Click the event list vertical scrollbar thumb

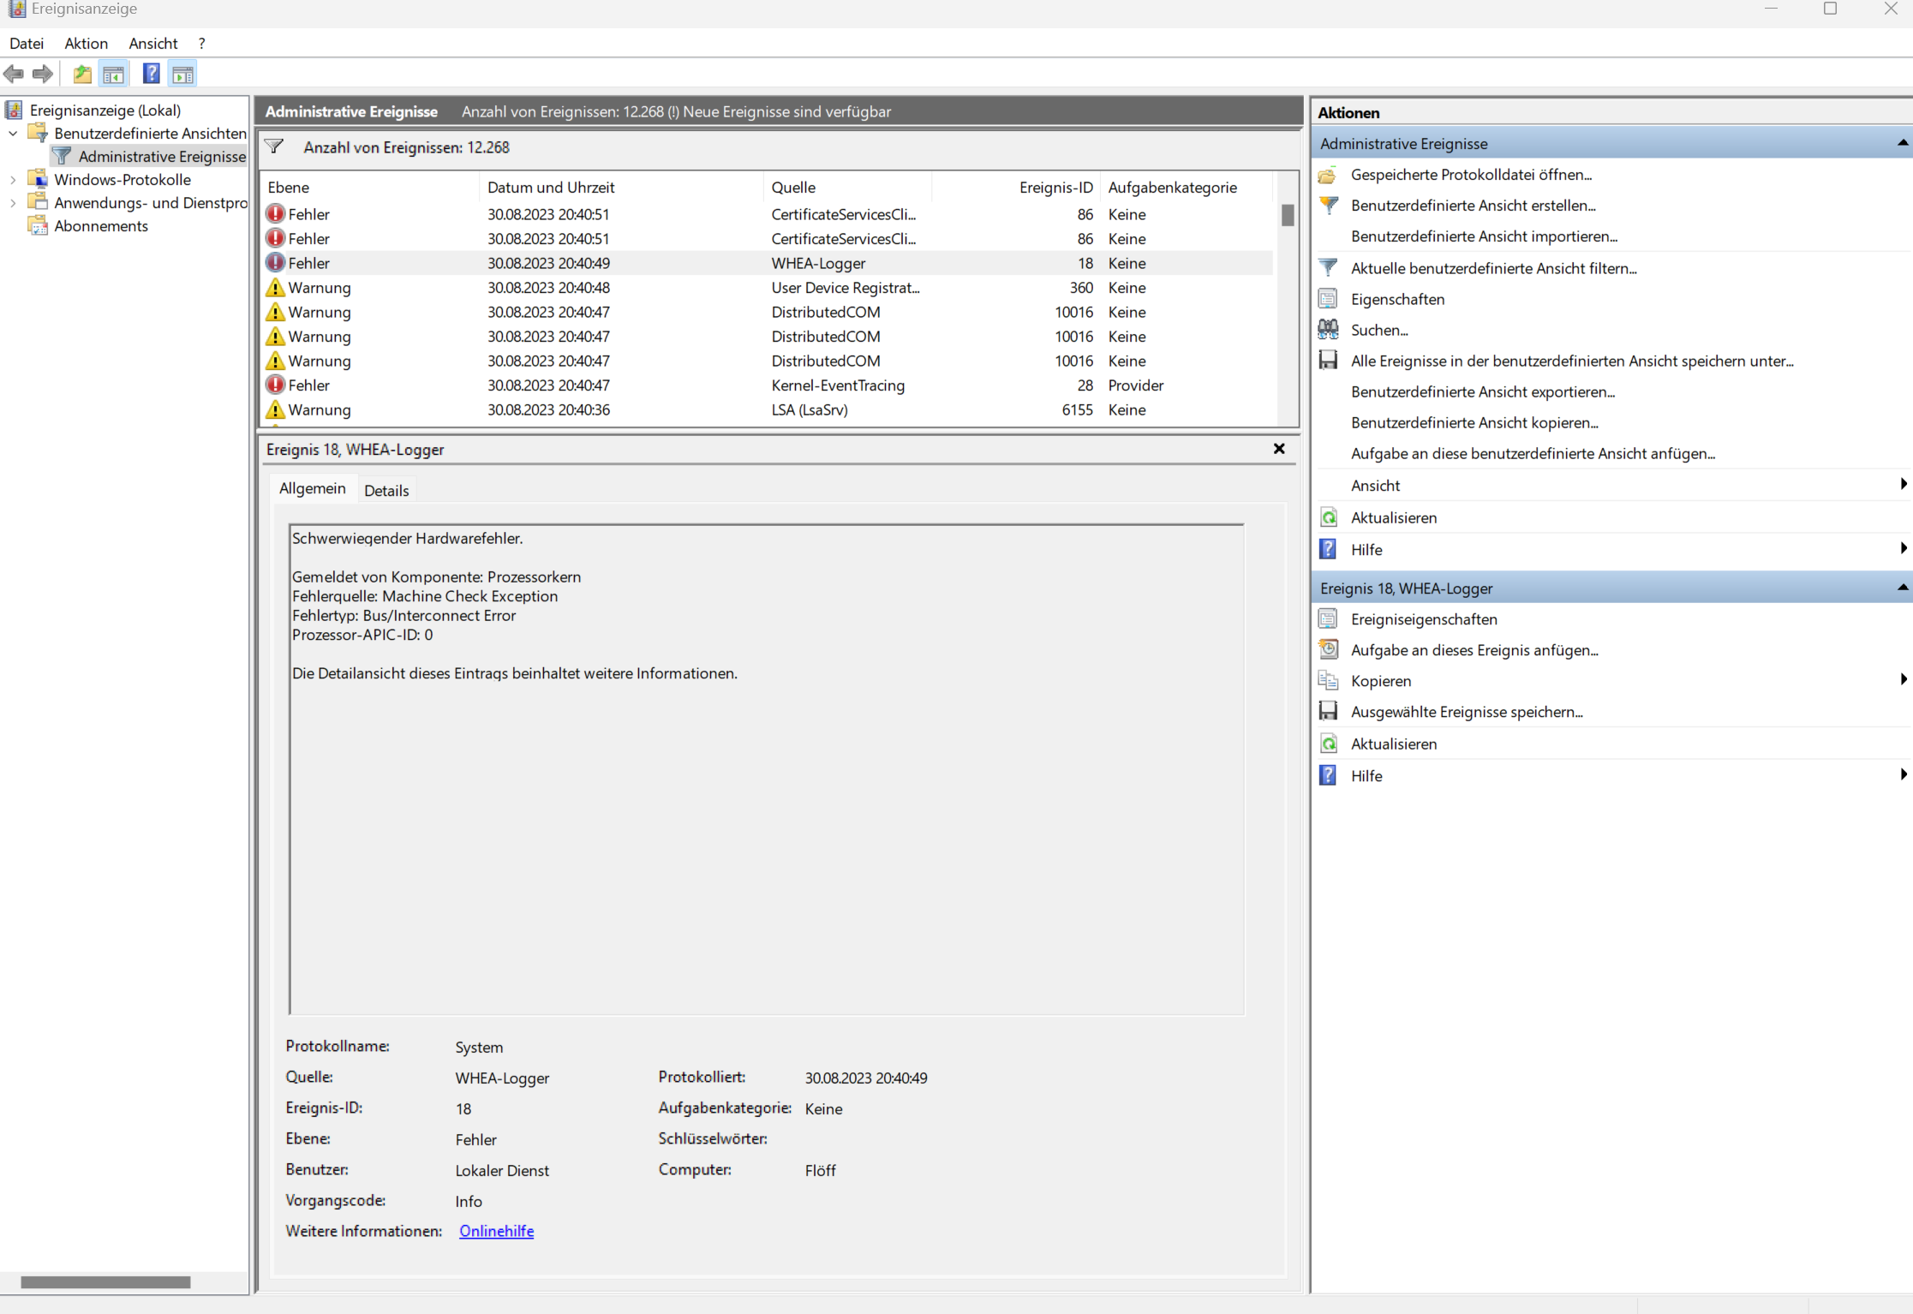tap(1287, 214)
